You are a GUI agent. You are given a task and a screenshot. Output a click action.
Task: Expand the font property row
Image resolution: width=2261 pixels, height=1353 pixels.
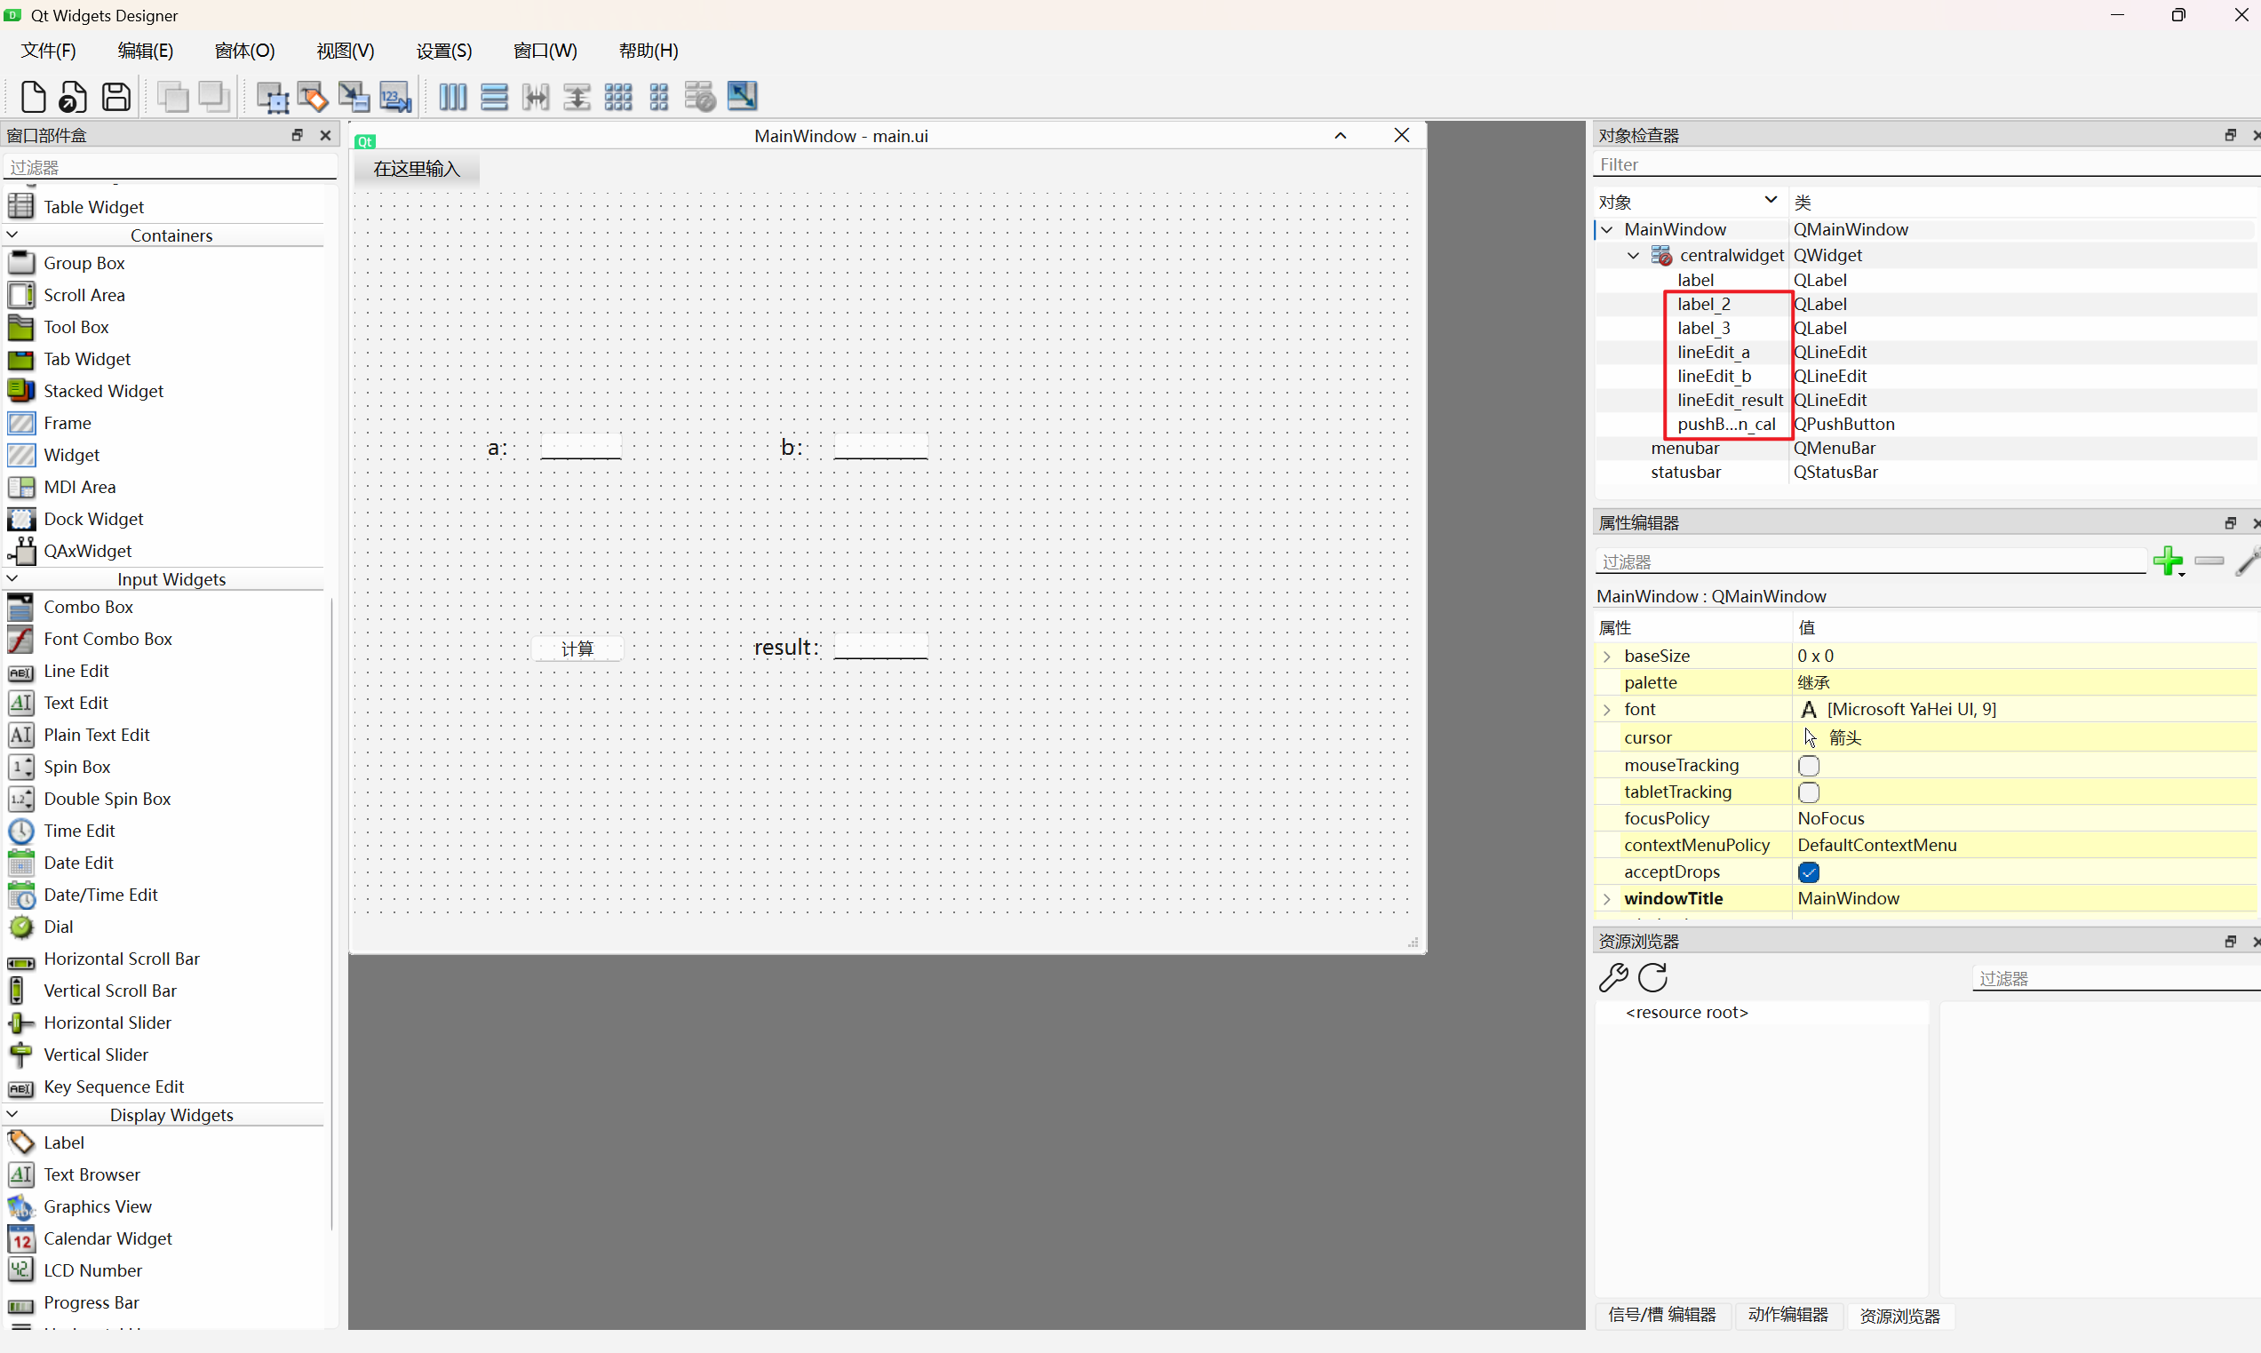click(x=1607, y=709)
